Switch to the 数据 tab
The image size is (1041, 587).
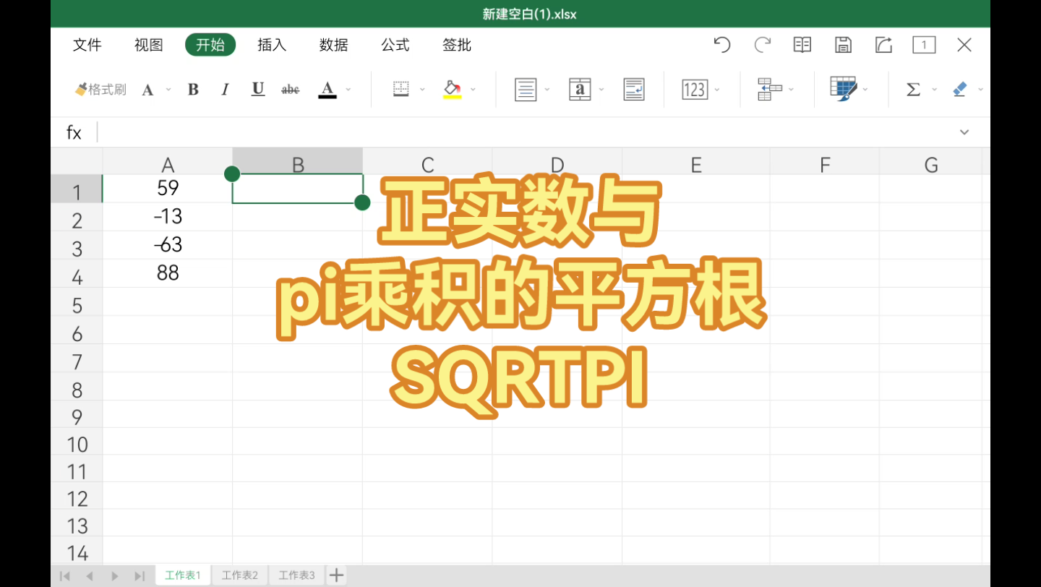click(x=334, y=45)
